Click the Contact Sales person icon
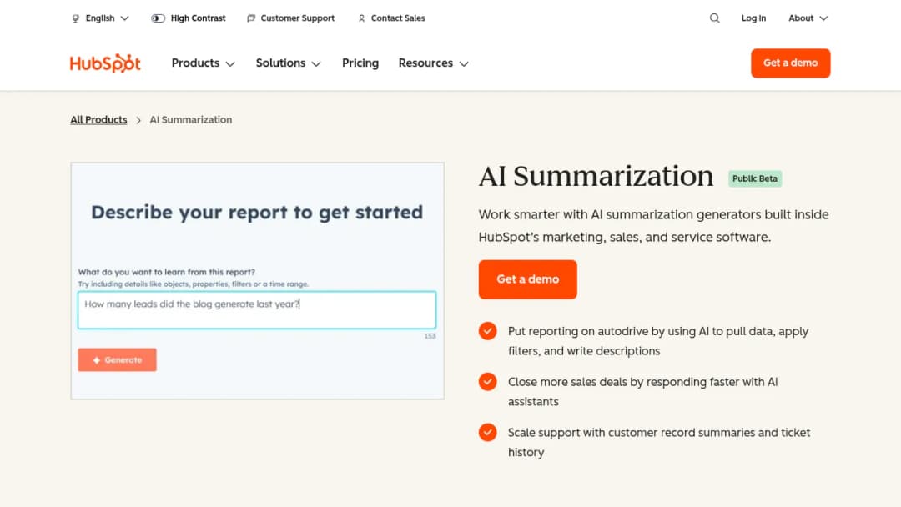Screen dimensions: 901x507 (x=361, y=18)
